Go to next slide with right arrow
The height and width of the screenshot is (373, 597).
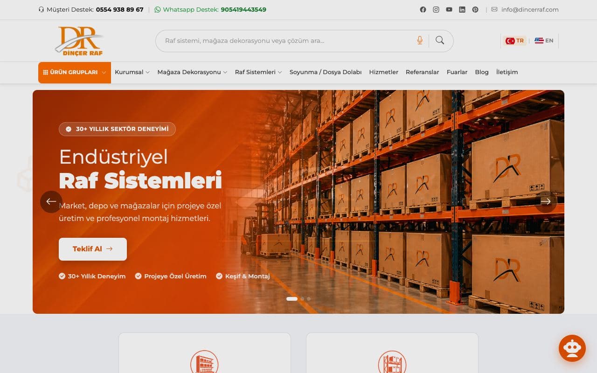(x=546, y=202)
